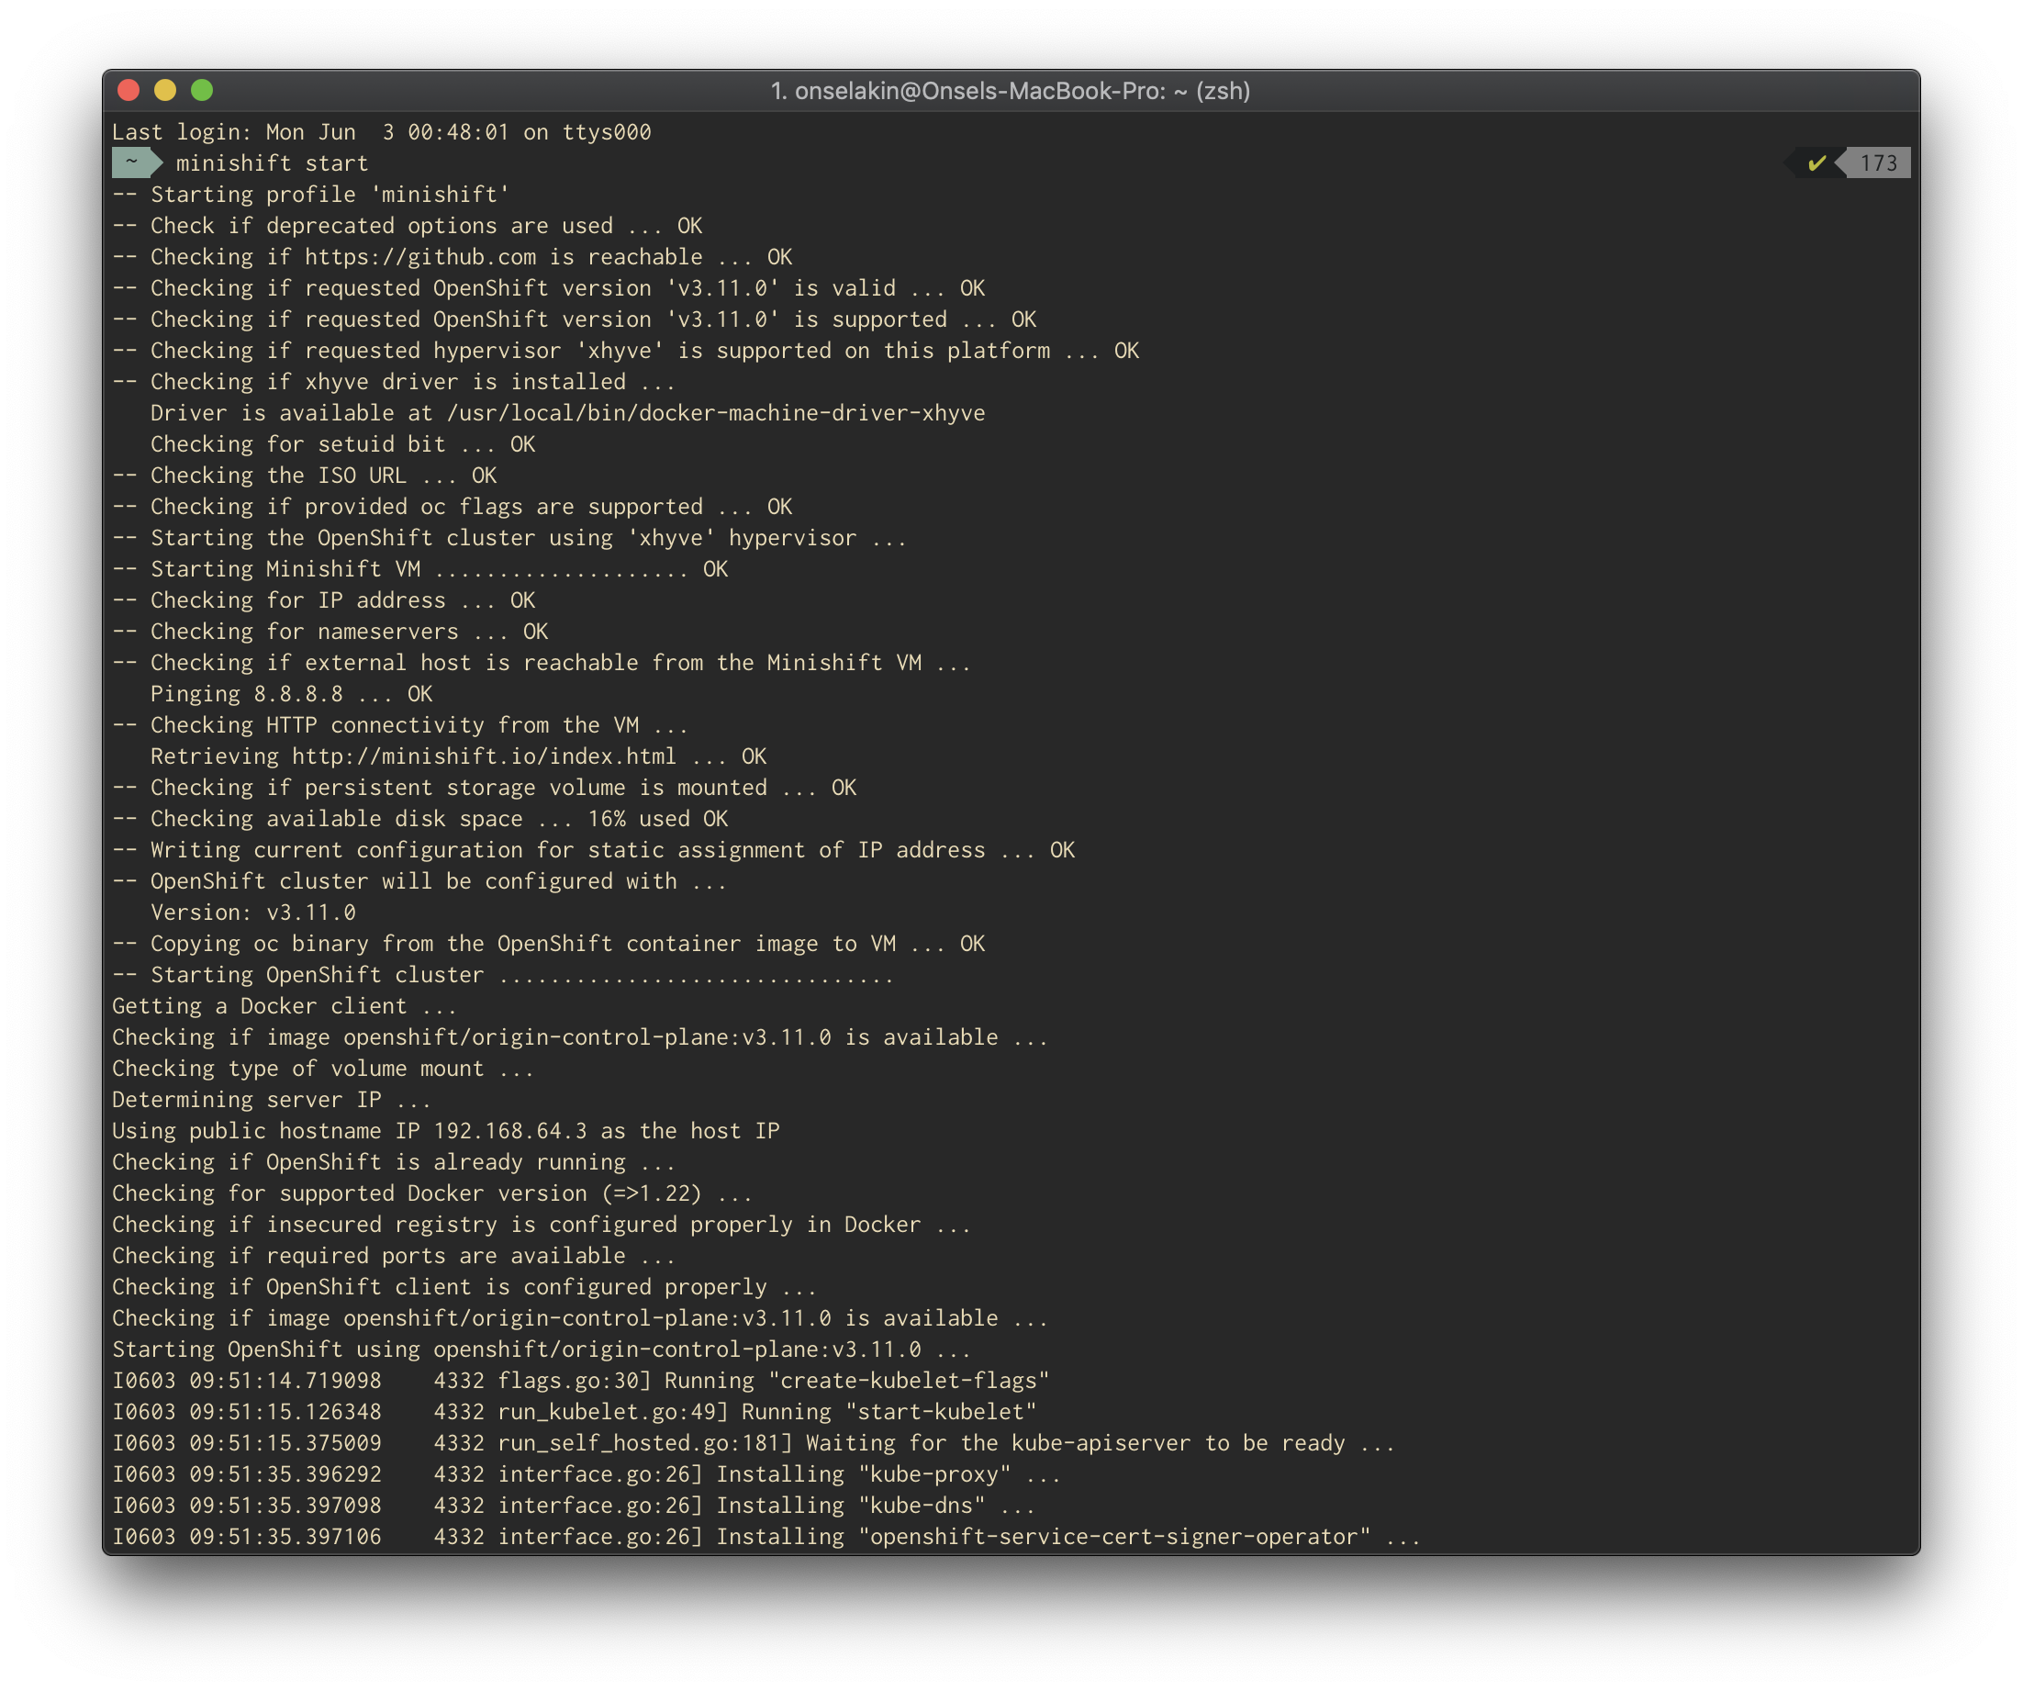Click 'Checking if xhyve driver is installed' line
2023x1691 pixels.
pyautogui.click(x=394, y=382)
